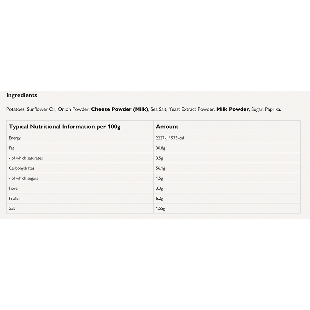
Task: Select the bold Cheese Powder (Milk) text
Action: pos(119,109)
